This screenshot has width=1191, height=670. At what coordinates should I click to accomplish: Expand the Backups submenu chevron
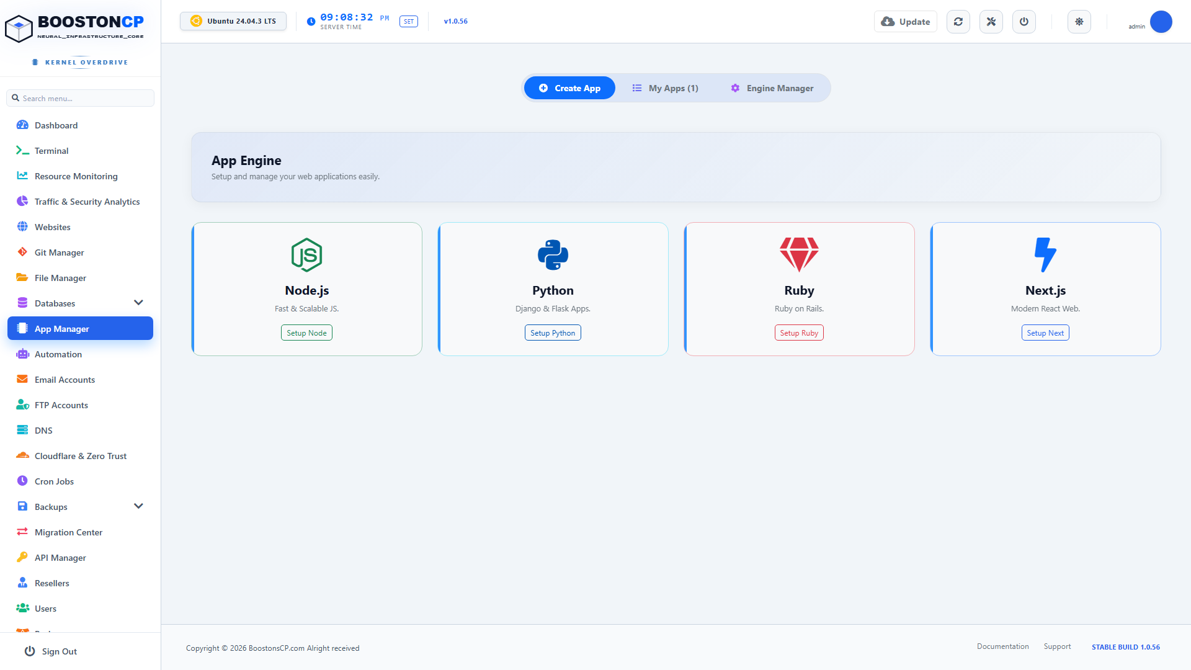tap(138, 506)
